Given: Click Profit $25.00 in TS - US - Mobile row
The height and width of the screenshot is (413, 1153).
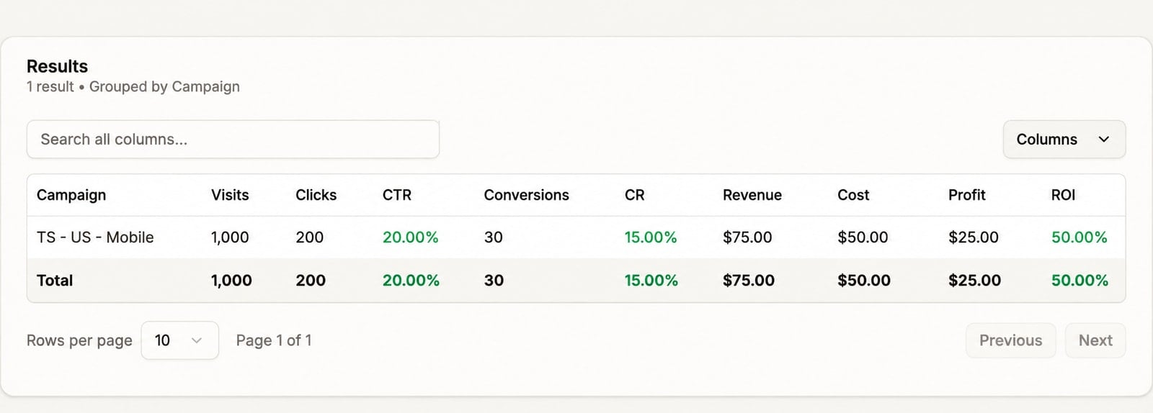Looking at the screenshot, I should coord(974,237).
